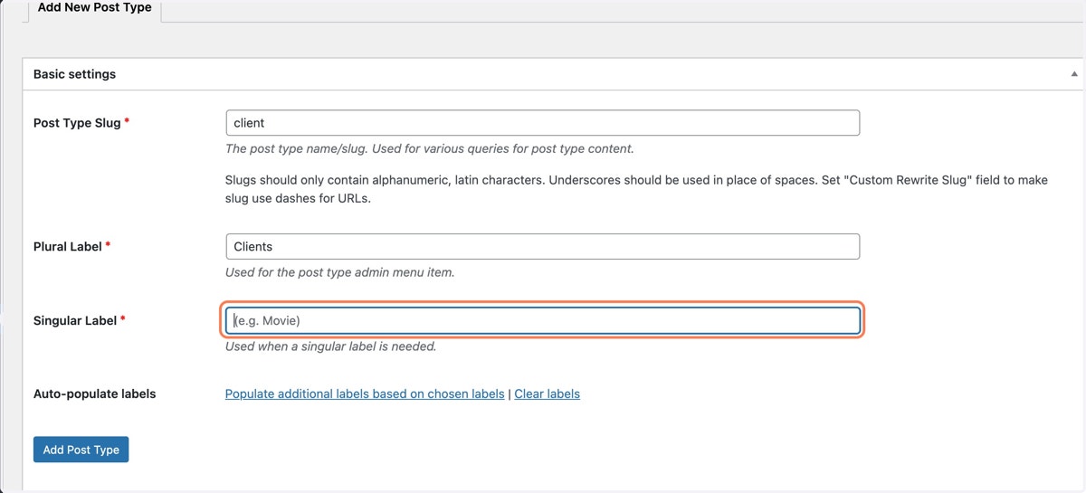The image size is (1086, 493).
Task: Click the Post Type Slug field
Action: click(542, 123)
